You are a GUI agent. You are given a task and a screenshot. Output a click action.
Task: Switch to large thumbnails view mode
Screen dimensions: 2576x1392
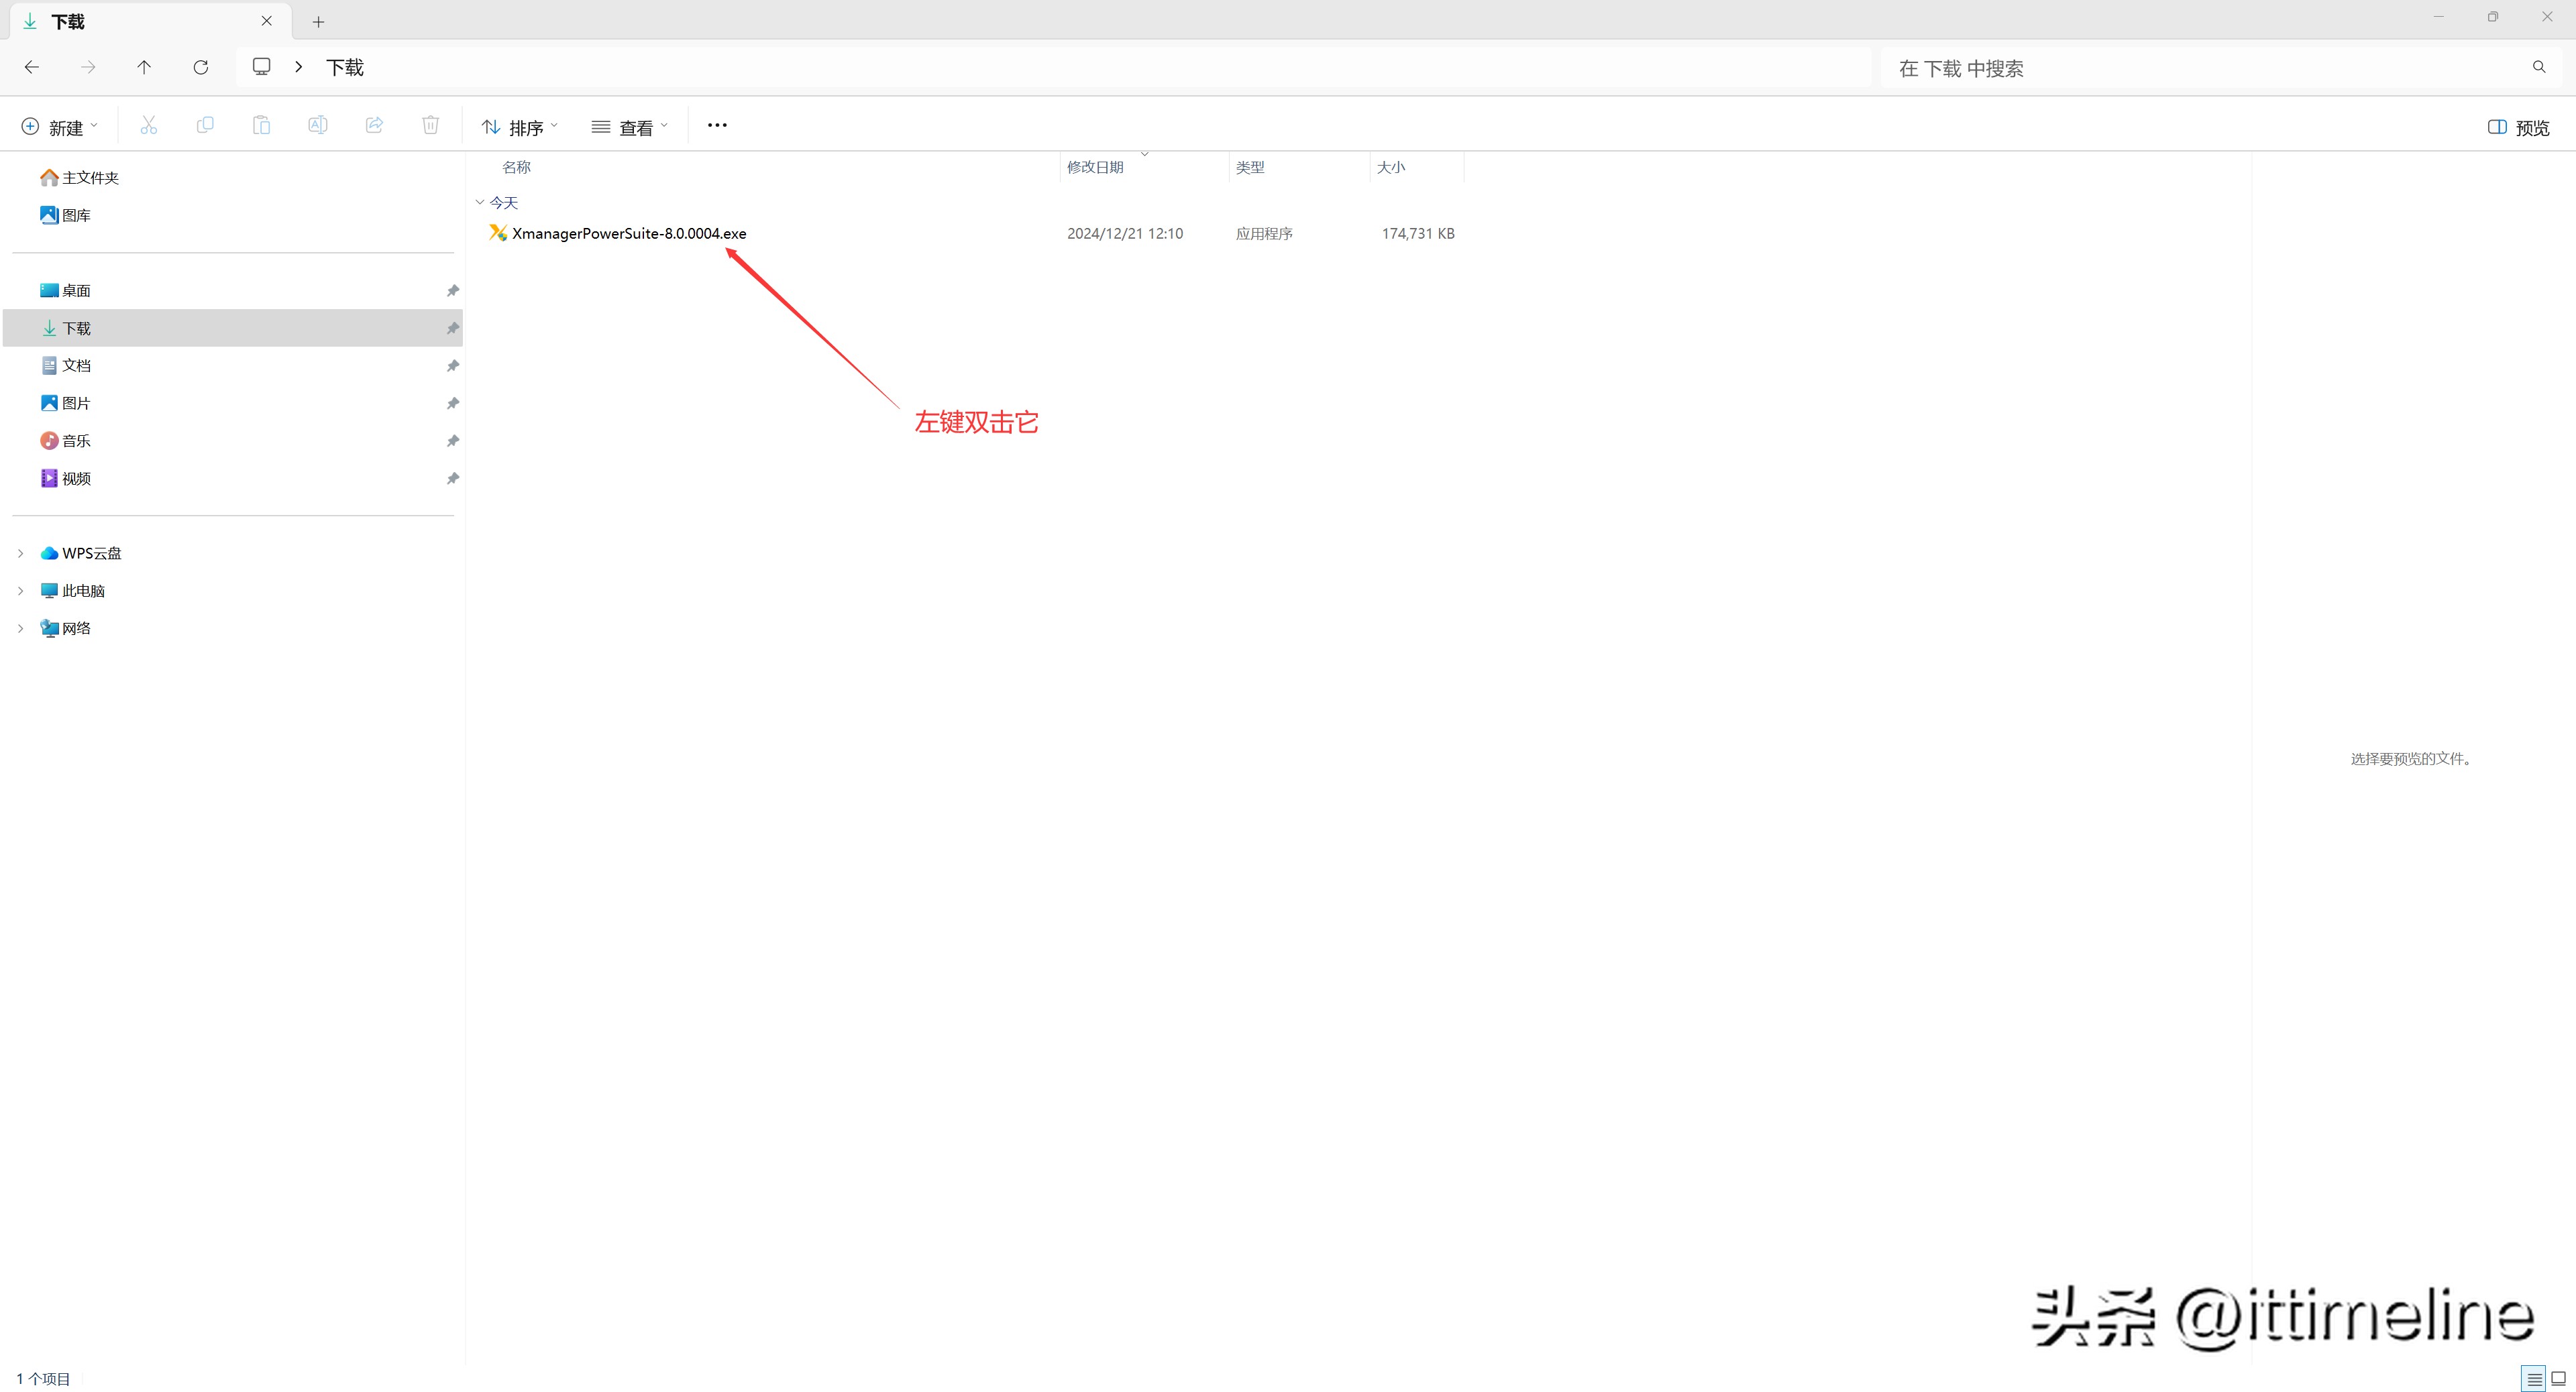click(2558, 1379)
